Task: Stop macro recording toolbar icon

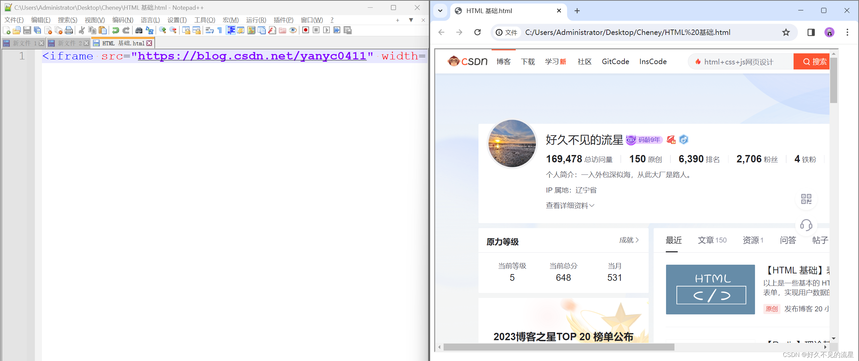Action: coord(316,30)
